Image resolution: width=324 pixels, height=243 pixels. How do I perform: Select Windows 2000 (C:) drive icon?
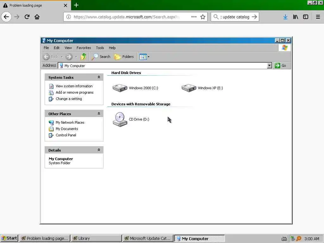pos(120,88)
